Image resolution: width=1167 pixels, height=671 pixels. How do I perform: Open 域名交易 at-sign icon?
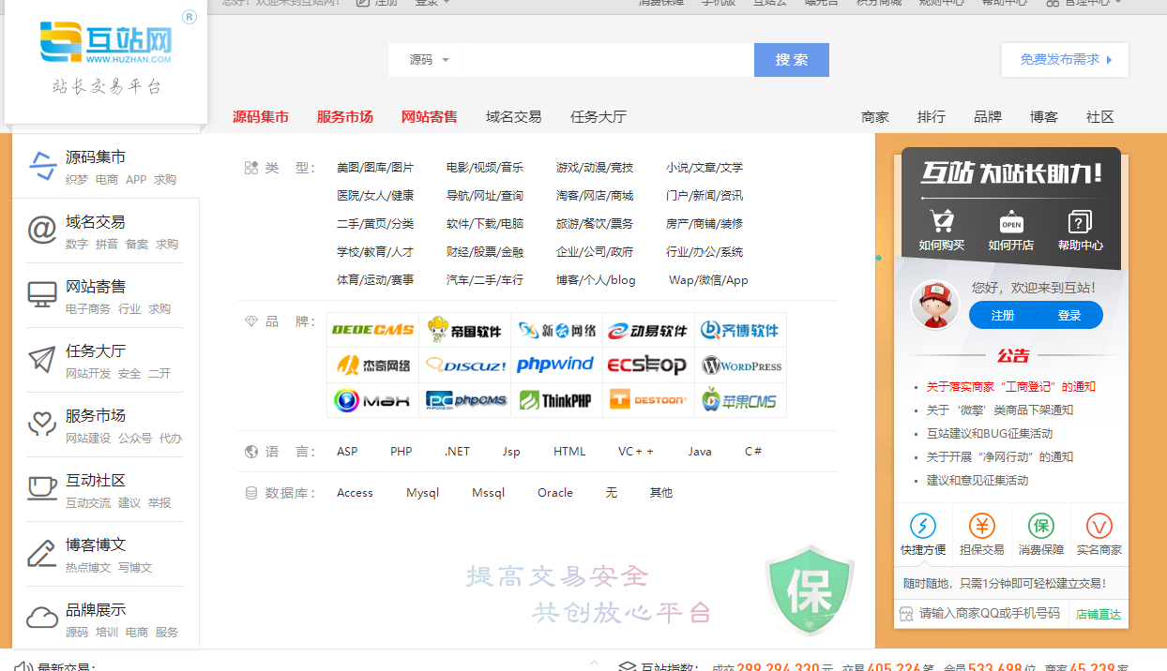tap(42, 230)
